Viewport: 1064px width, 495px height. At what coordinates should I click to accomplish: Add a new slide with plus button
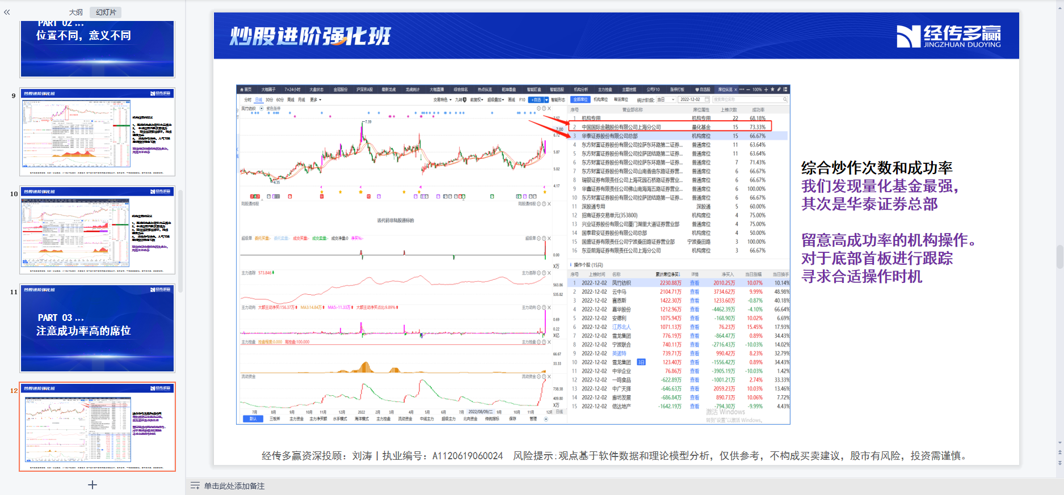pos(92,485)
